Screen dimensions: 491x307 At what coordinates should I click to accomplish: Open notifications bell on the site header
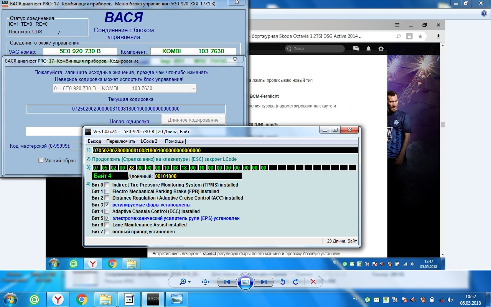click(369, 49)
